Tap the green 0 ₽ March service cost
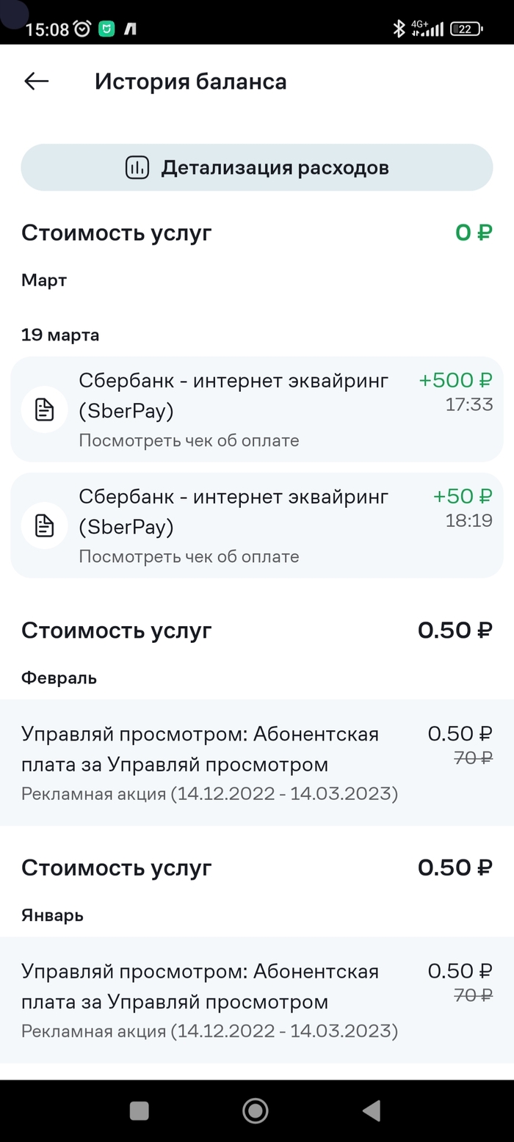The image size is (514, 1142). pyautogui.click(x=474, y=233)
